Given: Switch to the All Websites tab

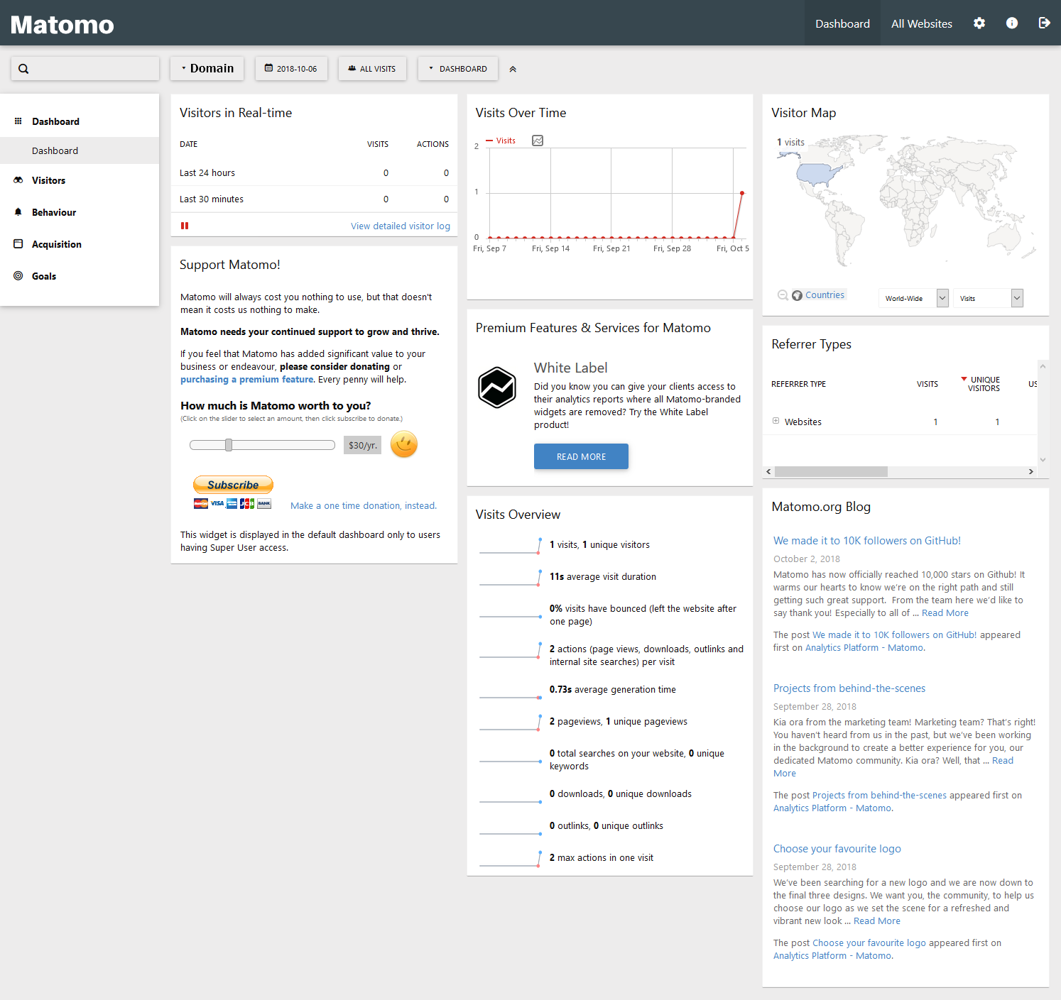Looking at the screenshot, I should coord(921,23).
